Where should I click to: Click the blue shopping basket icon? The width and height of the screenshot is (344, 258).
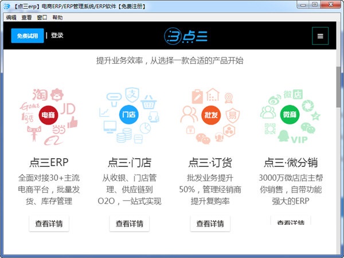148,102
